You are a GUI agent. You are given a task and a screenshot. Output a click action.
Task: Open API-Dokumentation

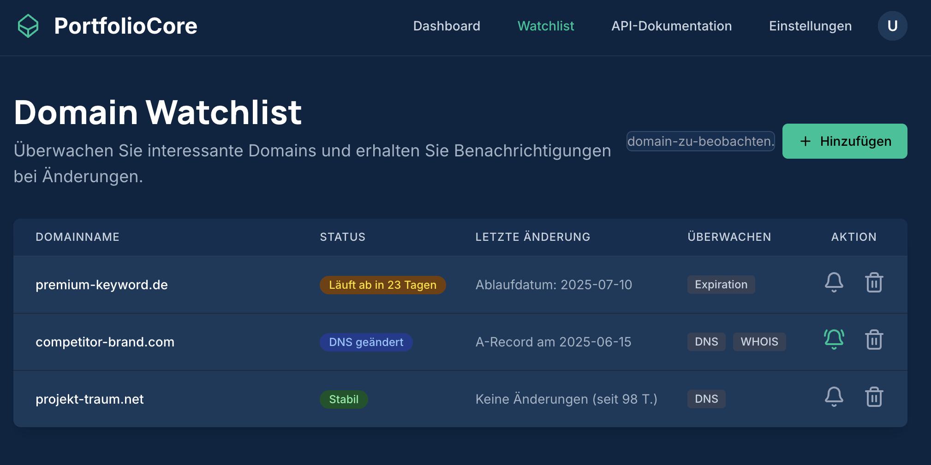[x=671, y=26]
